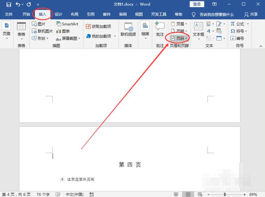Expand the 页码 page number dropdown
The image size is (265, 197).
[x=179, y=39]
